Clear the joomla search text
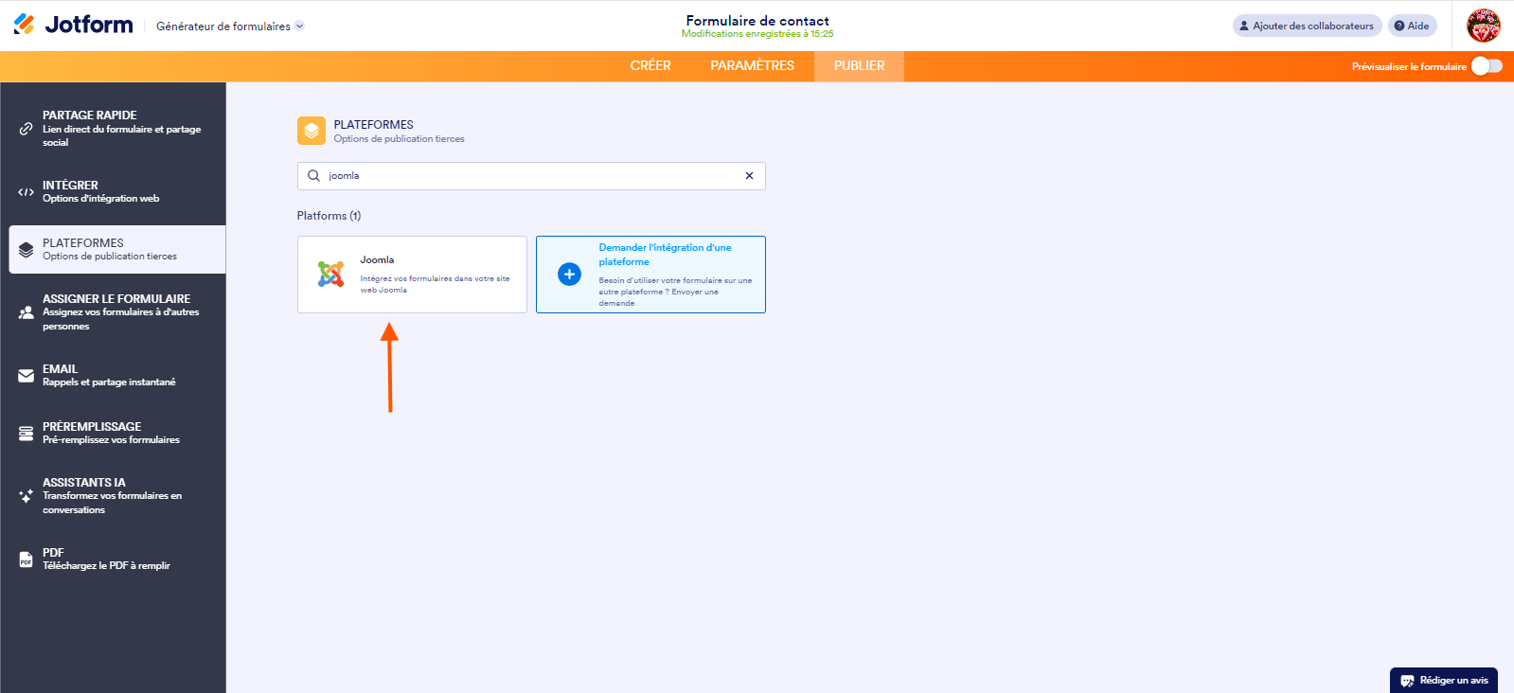Screen dimensions: 1514x693 tap(749, 176)
